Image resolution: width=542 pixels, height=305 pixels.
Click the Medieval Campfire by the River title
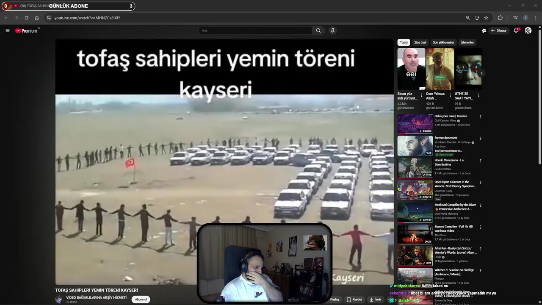(x=455, y=207)
